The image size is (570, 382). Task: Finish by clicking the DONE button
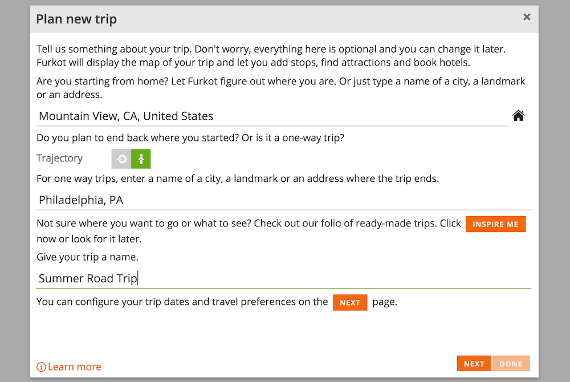coord(511,363)
